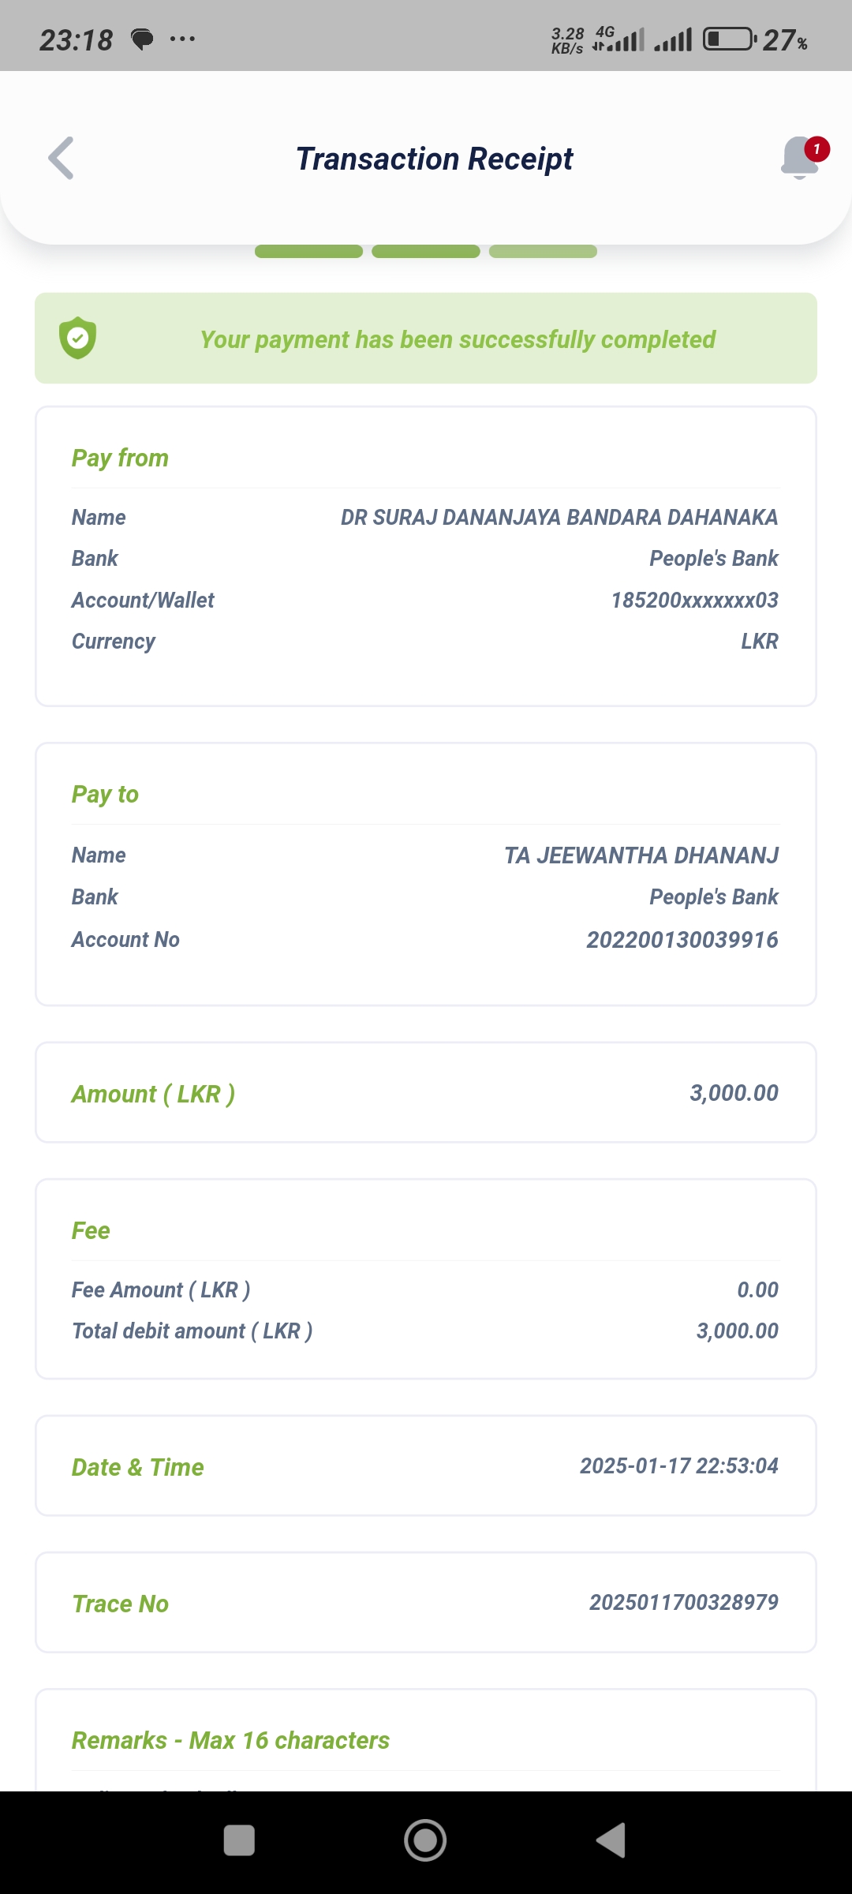Tap the Pay to account number 202200130039916
The height and width of the screenshot is (1894, 852).
click(682, 939)
